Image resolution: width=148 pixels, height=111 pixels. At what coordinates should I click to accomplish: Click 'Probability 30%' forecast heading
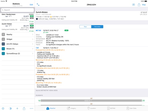tap(53, 75)
